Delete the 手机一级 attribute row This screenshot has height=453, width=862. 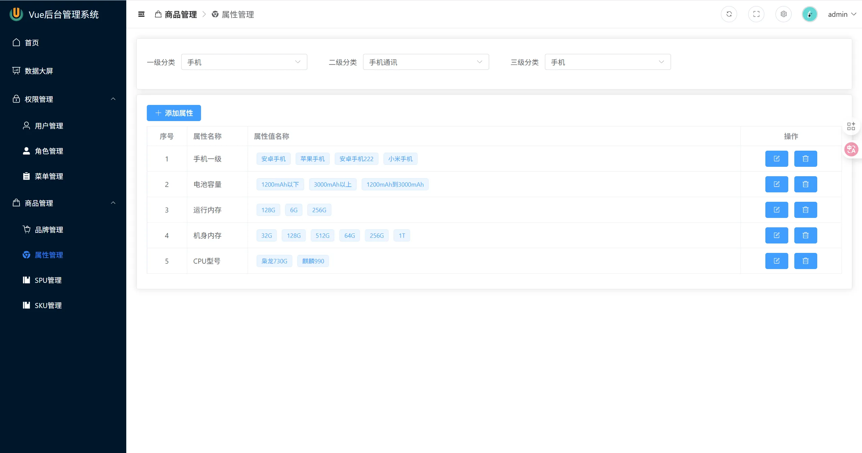[805, 159]
